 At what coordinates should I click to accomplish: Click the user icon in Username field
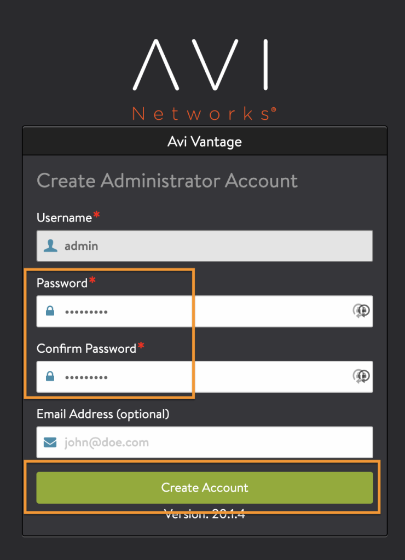click(50, 246)
